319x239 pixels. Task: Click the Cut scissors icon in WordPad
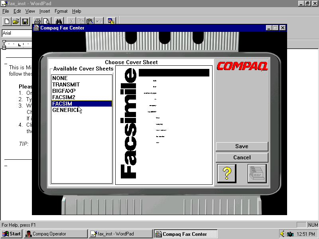[71, 21]
